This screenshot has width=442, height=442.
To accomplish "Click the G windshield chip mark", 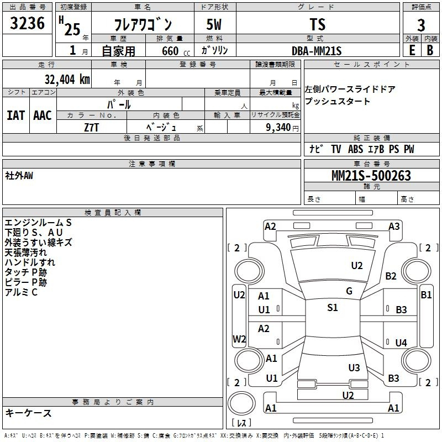I will 349,291.
